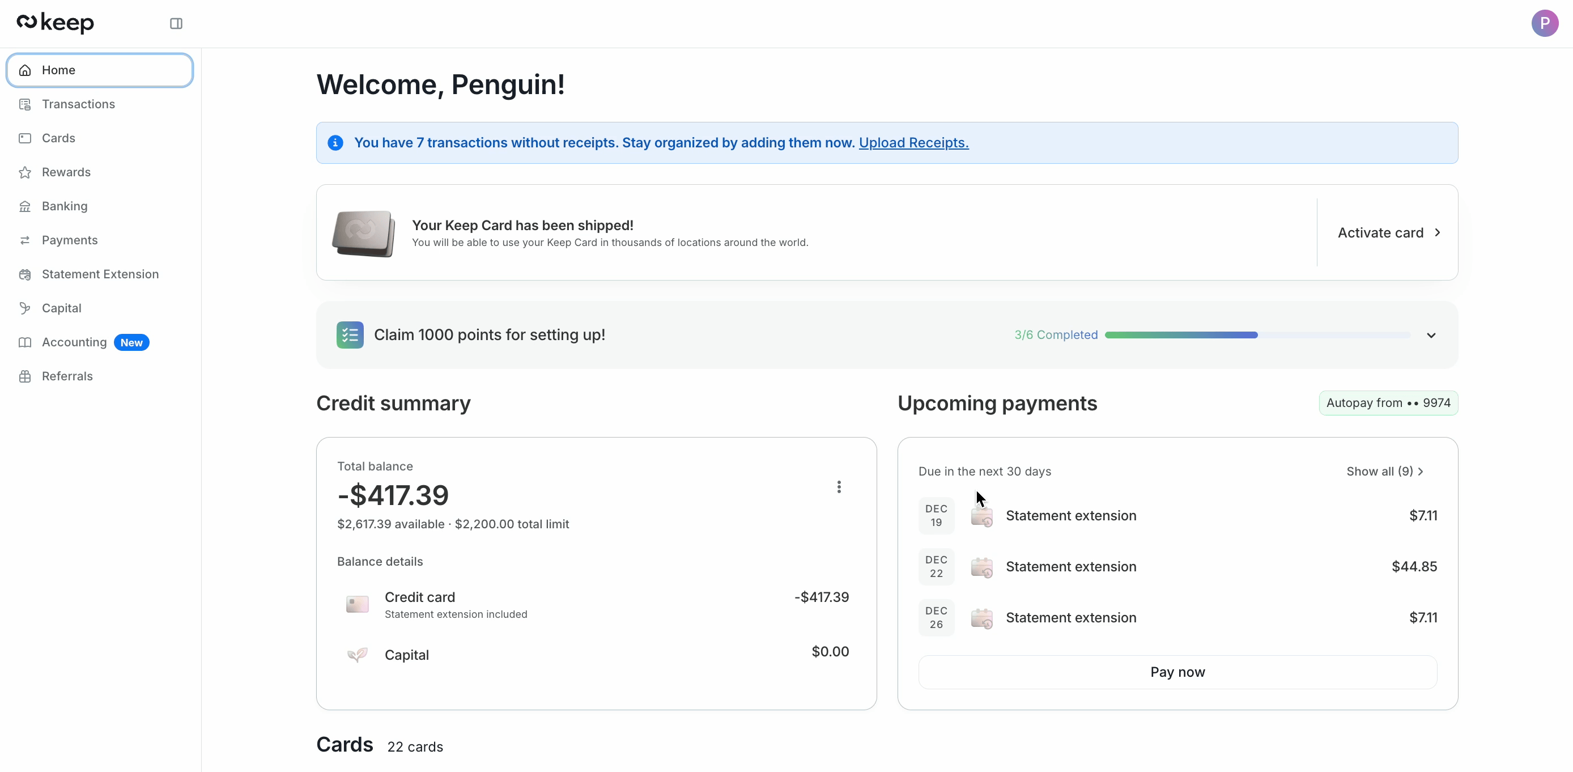This screenshot has height=772, width=1573.
Task: Open the Transactions section
Action: click(79, 104)
